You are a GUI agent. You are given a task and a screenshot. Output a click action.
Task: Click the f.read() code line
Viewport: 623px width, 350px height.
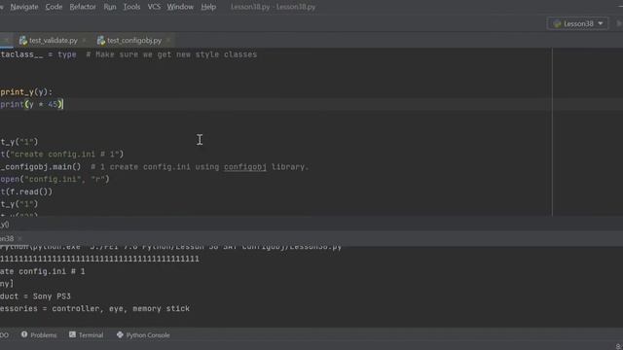(26, 192)
